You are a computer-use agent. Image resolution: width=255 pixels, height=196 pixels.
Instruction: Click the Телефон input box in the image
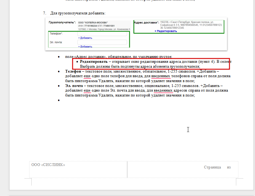click(102, 34)
